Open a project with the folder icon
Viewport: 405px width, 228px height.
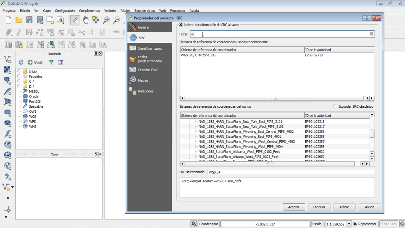coord(19,20)
